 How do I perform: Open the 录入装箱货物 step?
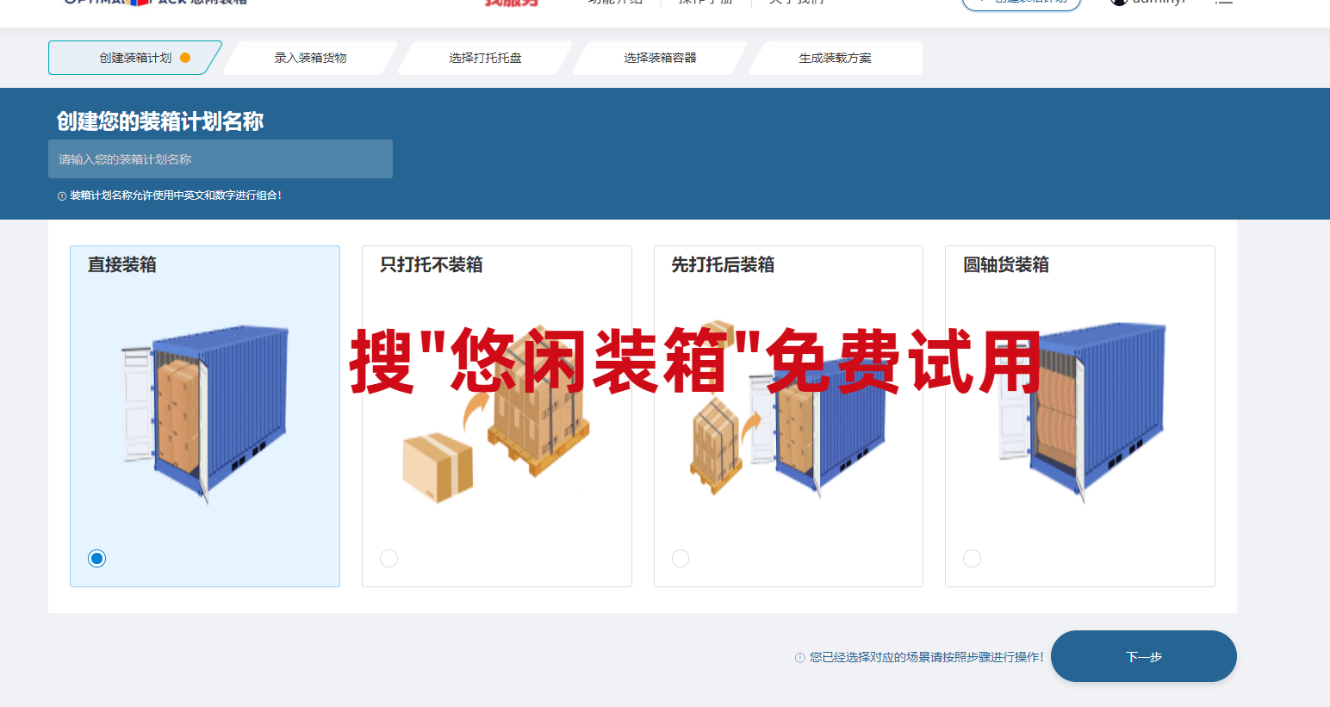(310, 58)
